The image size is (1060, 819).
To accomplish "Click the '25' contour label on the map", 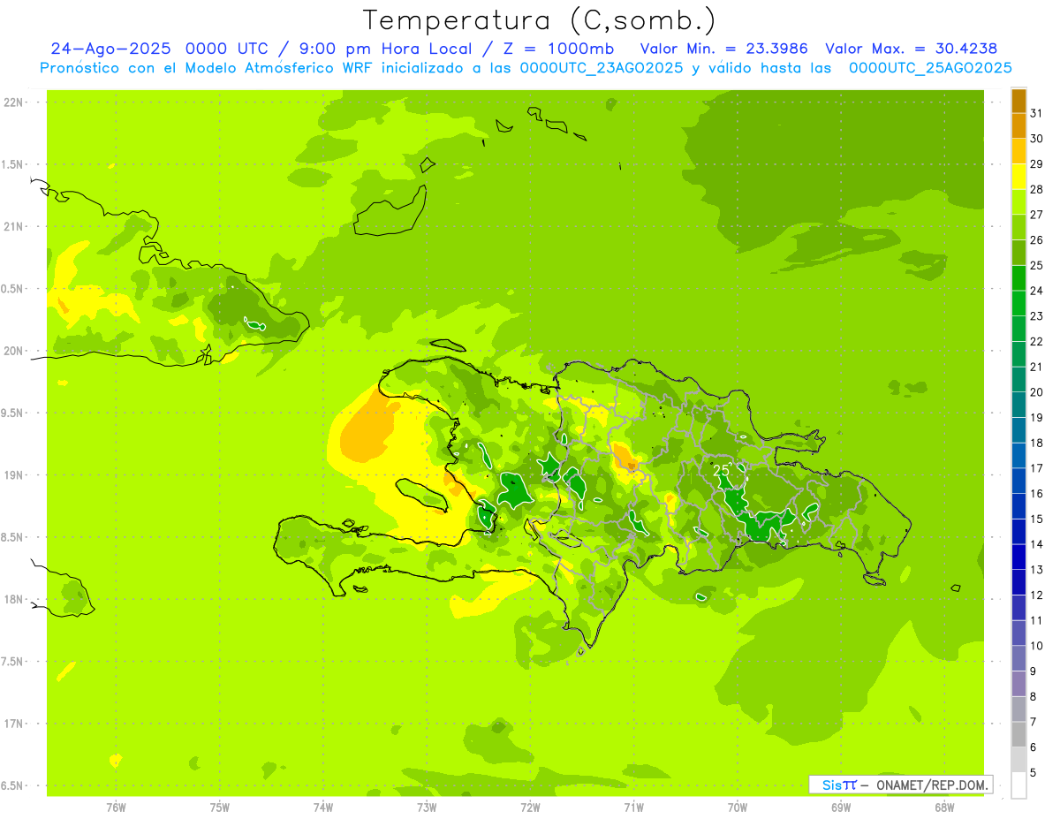I will click(721, 470).
